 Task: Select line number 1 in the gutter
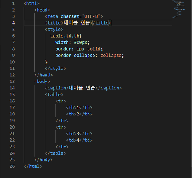pos(13,3)
